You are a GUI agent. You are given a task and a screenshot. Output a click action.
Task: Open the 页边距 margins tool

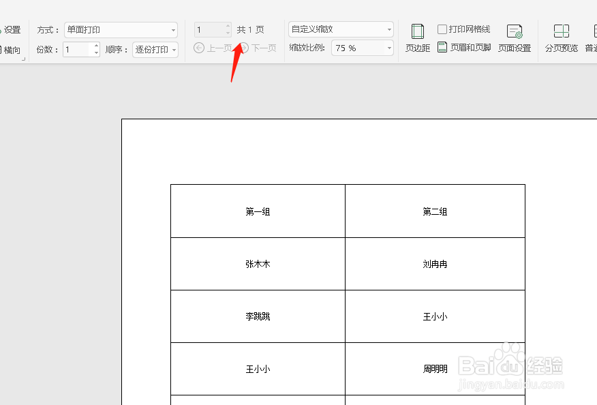point(417,38)
